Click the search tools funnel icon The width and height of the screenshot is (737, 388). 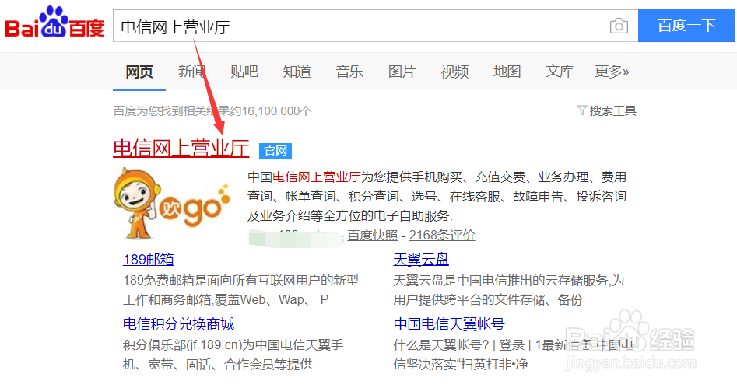pyautogui.click(x=582, y=110)
